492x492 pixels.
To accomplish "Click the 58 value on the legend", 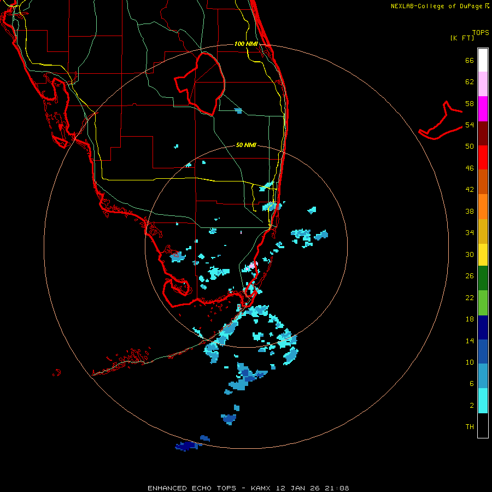I will click(470, 103).
